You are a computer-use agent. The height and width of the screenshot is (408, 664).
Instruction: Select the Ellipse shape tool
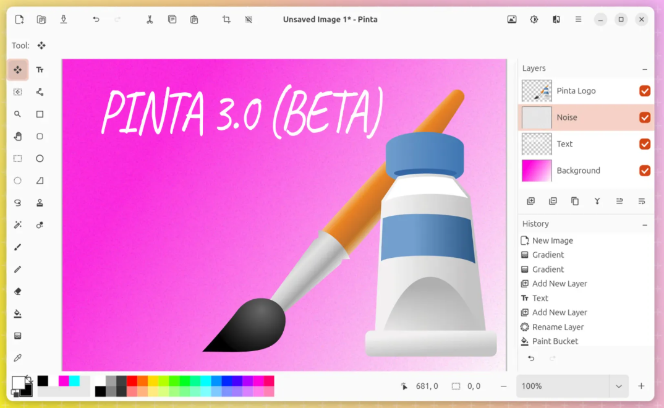pyautogui.click(x=40, y=159)
